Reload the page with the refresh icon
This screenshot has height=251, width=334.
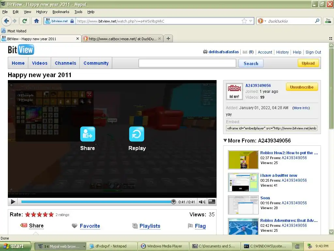[x=24, y=21]
